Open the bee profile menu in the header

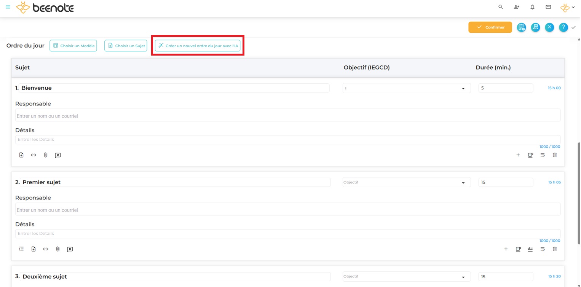(567, 7)
